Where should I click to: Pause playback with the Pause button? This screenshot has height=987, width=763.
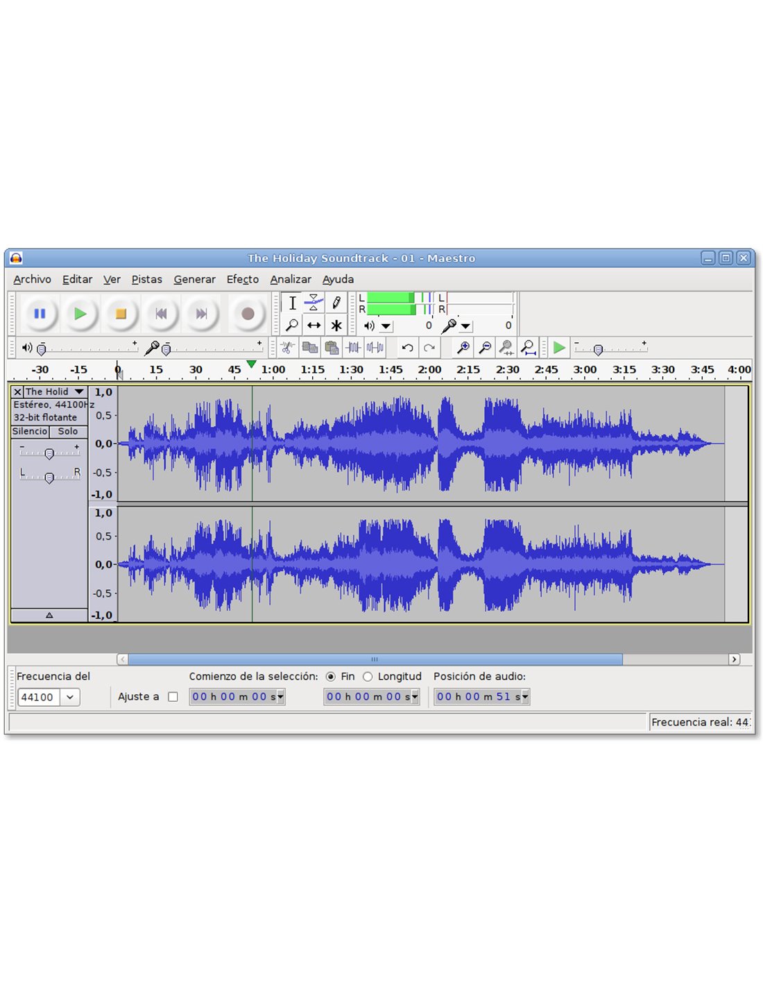(x=40, y=314)
